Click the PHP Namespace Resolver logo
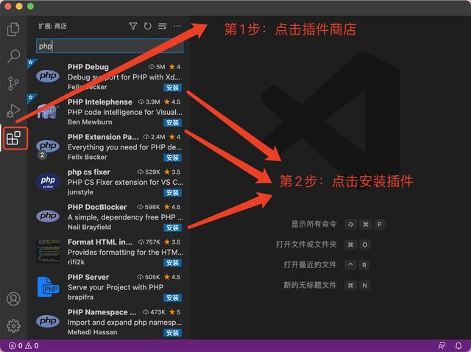 48,321
